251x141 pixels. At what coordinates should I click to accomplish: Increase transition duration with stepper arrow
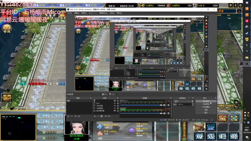193,104
